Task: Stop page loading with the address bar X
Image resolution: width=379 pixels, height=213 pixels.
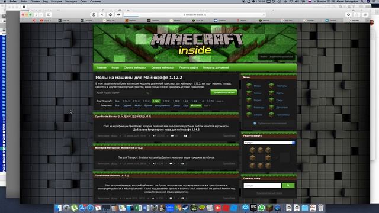Action: tap(264, 15)
